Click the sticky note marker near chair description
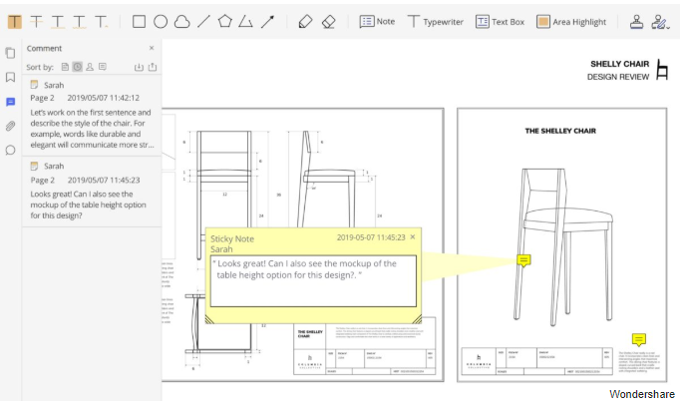Viewport: 680px width, 409px height. (639, 339)
